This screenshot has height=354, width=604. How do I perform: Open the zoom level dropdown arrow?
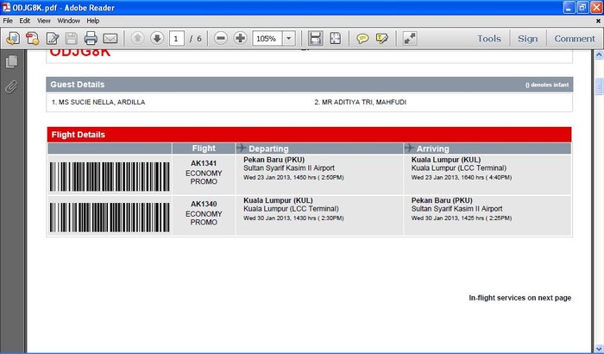tap(289, 39)
